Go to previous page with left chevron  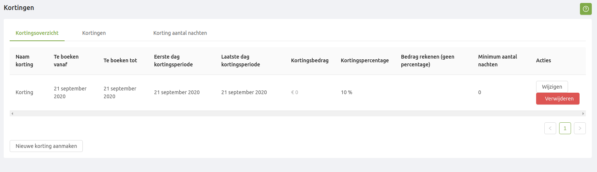coord(550,128)
